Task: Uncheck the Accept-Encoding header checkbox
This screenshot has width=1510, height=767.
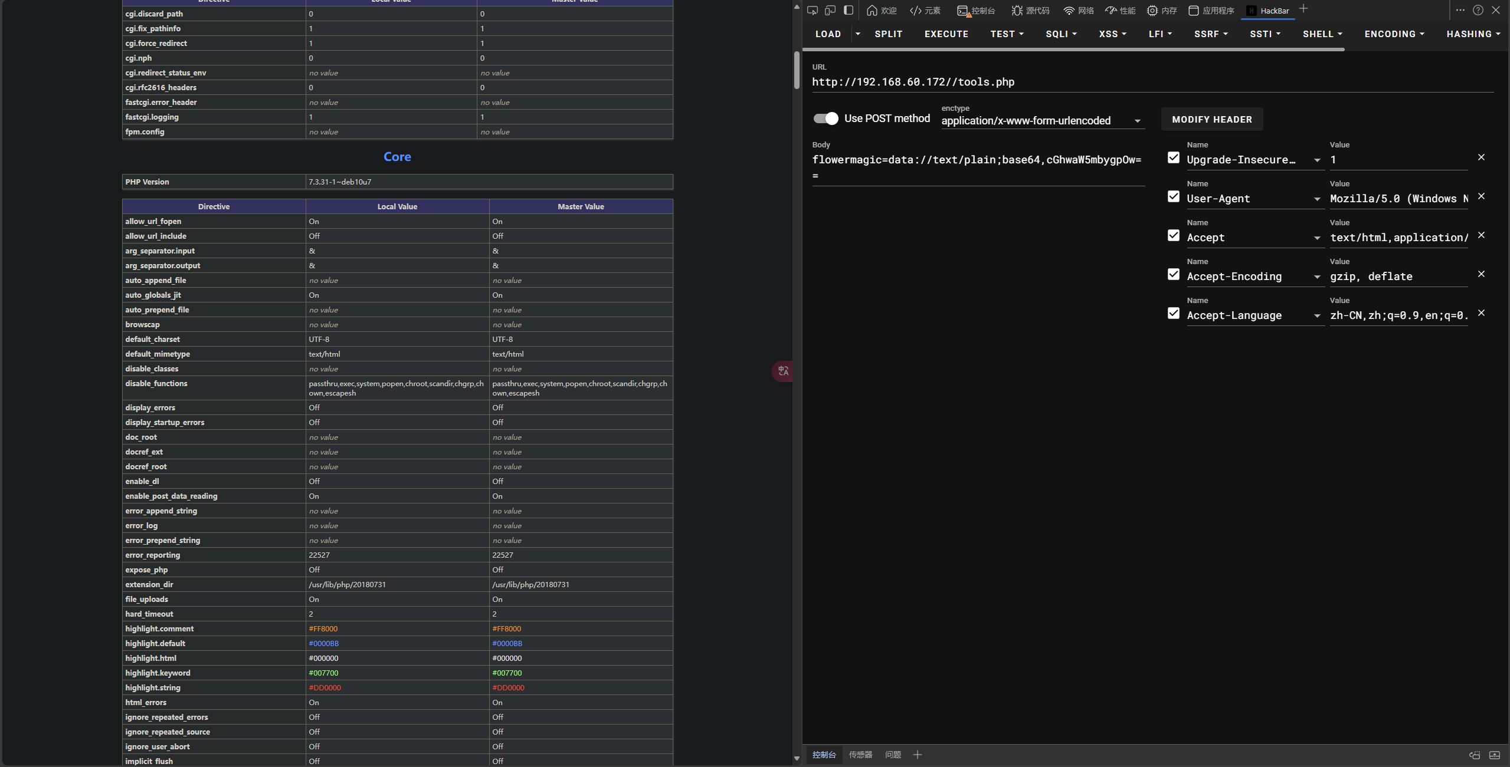Action: click(x=1174, y=274)
